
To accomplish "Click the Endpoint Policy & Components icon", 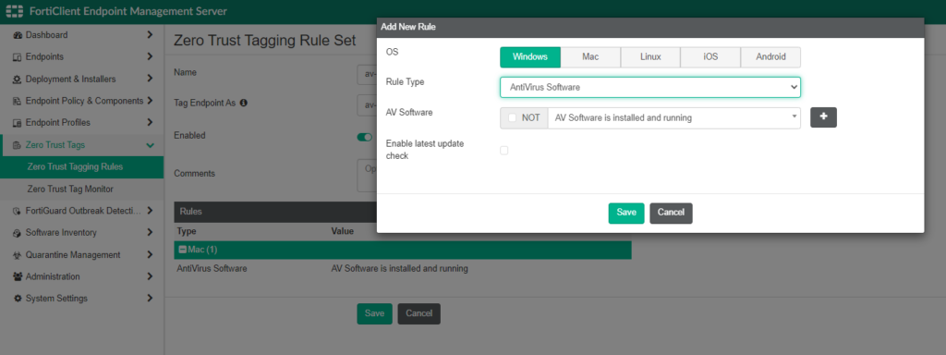I will pos(18,101).
